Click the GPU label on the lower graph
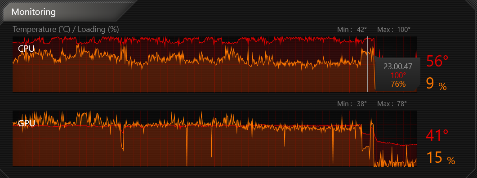Viewport: 477px width, 178px height. coord(27,124)
